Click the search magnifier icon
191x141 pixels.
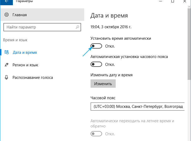77,27
